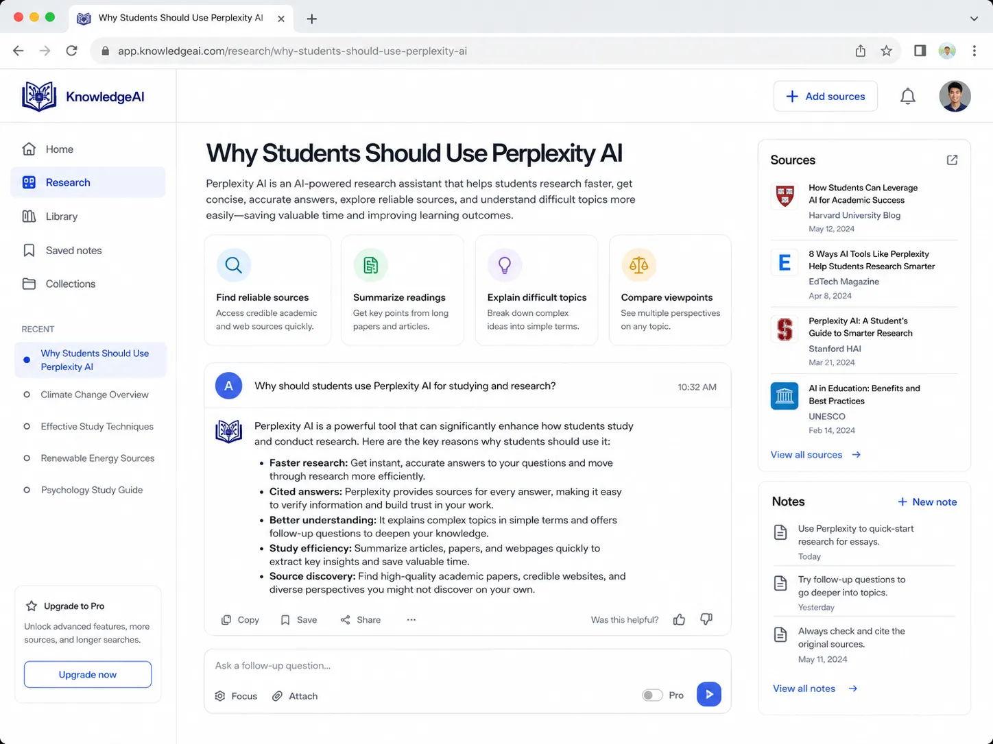Viewport: 993px width, 744px height.
Task: Close the current browser tab
Action: (281, 18)
